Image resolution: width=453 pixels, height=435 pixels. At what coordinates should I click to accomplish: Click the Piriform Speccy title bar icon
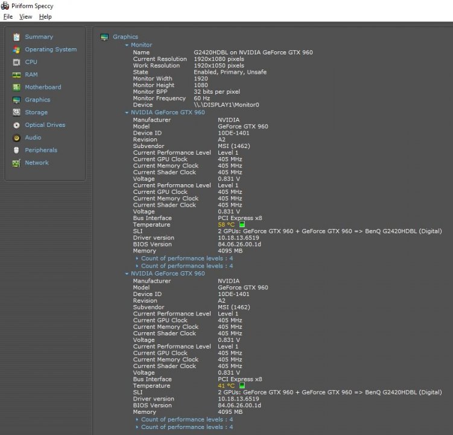(x=5, y=5)
